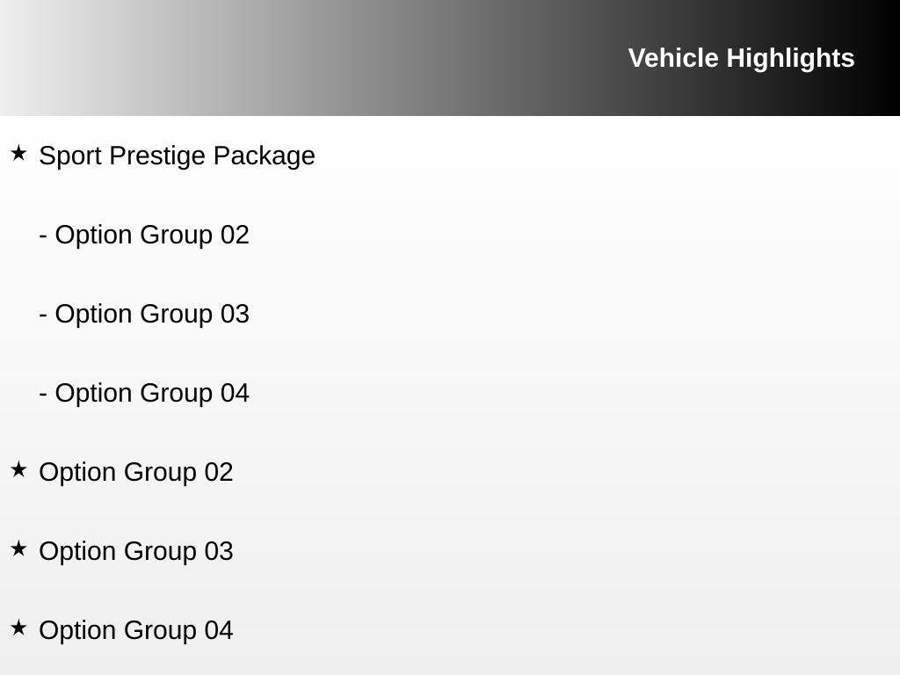The width and height of the screenshot is (900, 675).
Task: Select the star bullet before starred Option Group 02
Action: click(18, 470)
